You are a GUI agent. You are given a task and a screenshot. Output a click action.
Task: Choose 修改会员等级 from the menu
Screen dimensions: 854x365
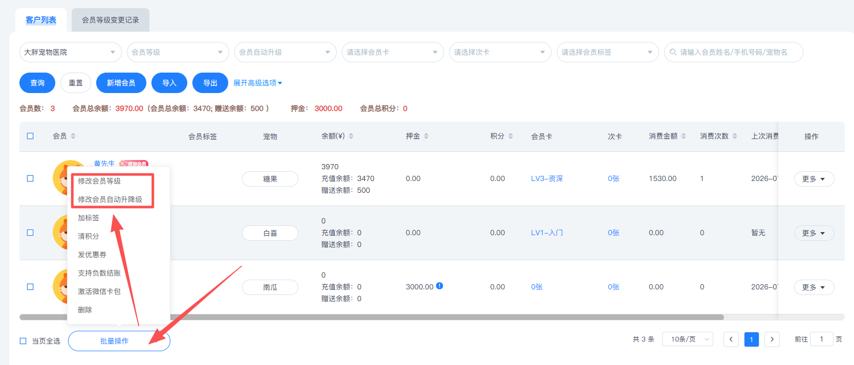pos(99,181)
